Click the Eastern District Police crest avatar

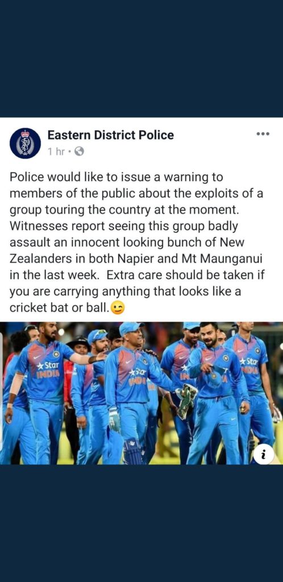(25, 143)
